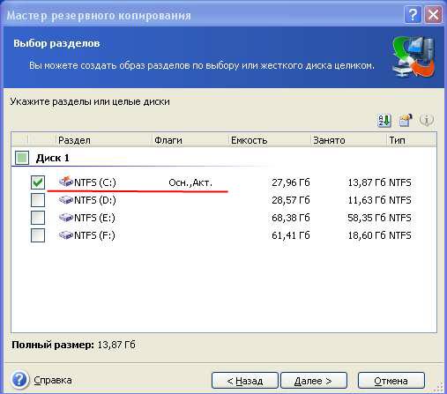
Task: Cancel the wizard with Отмена
Action: point(391,381)
